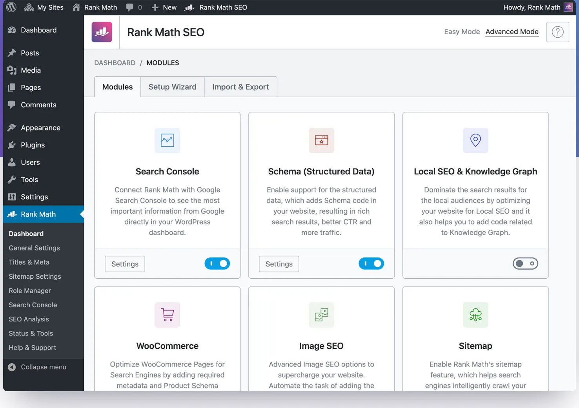
Task: Click the Collapse menu arrow icon
Action: tap(12, 367)
